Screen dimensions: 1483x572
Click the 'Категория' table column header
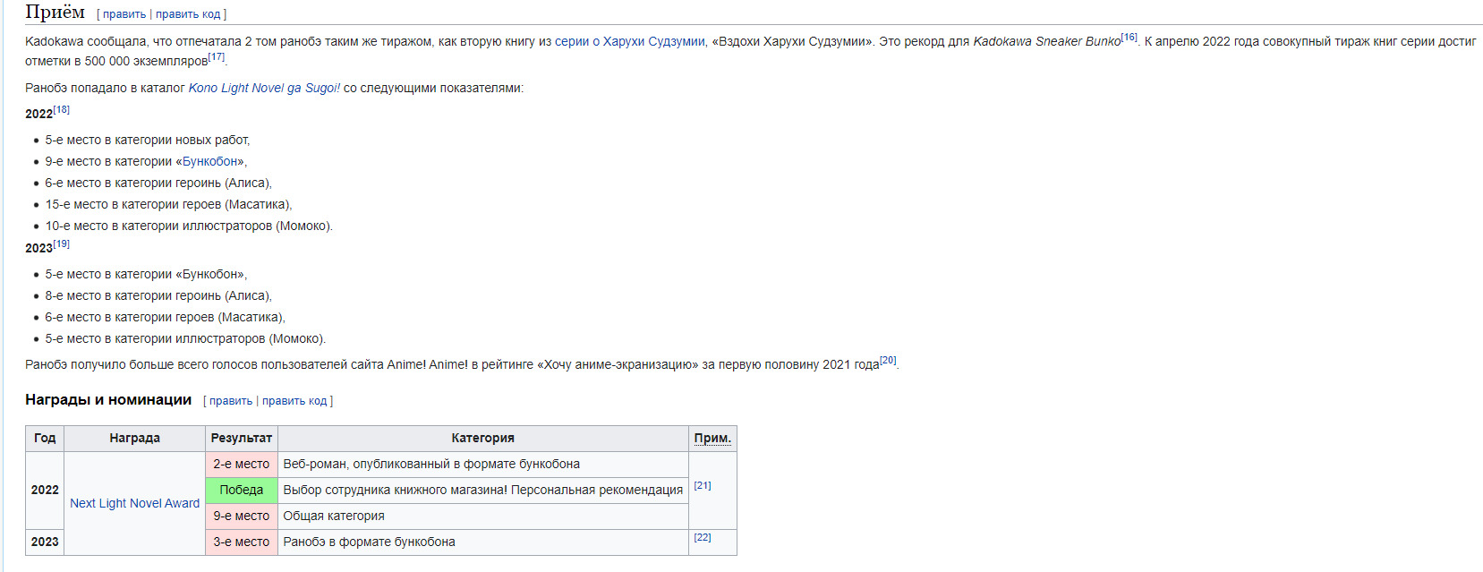482,438
